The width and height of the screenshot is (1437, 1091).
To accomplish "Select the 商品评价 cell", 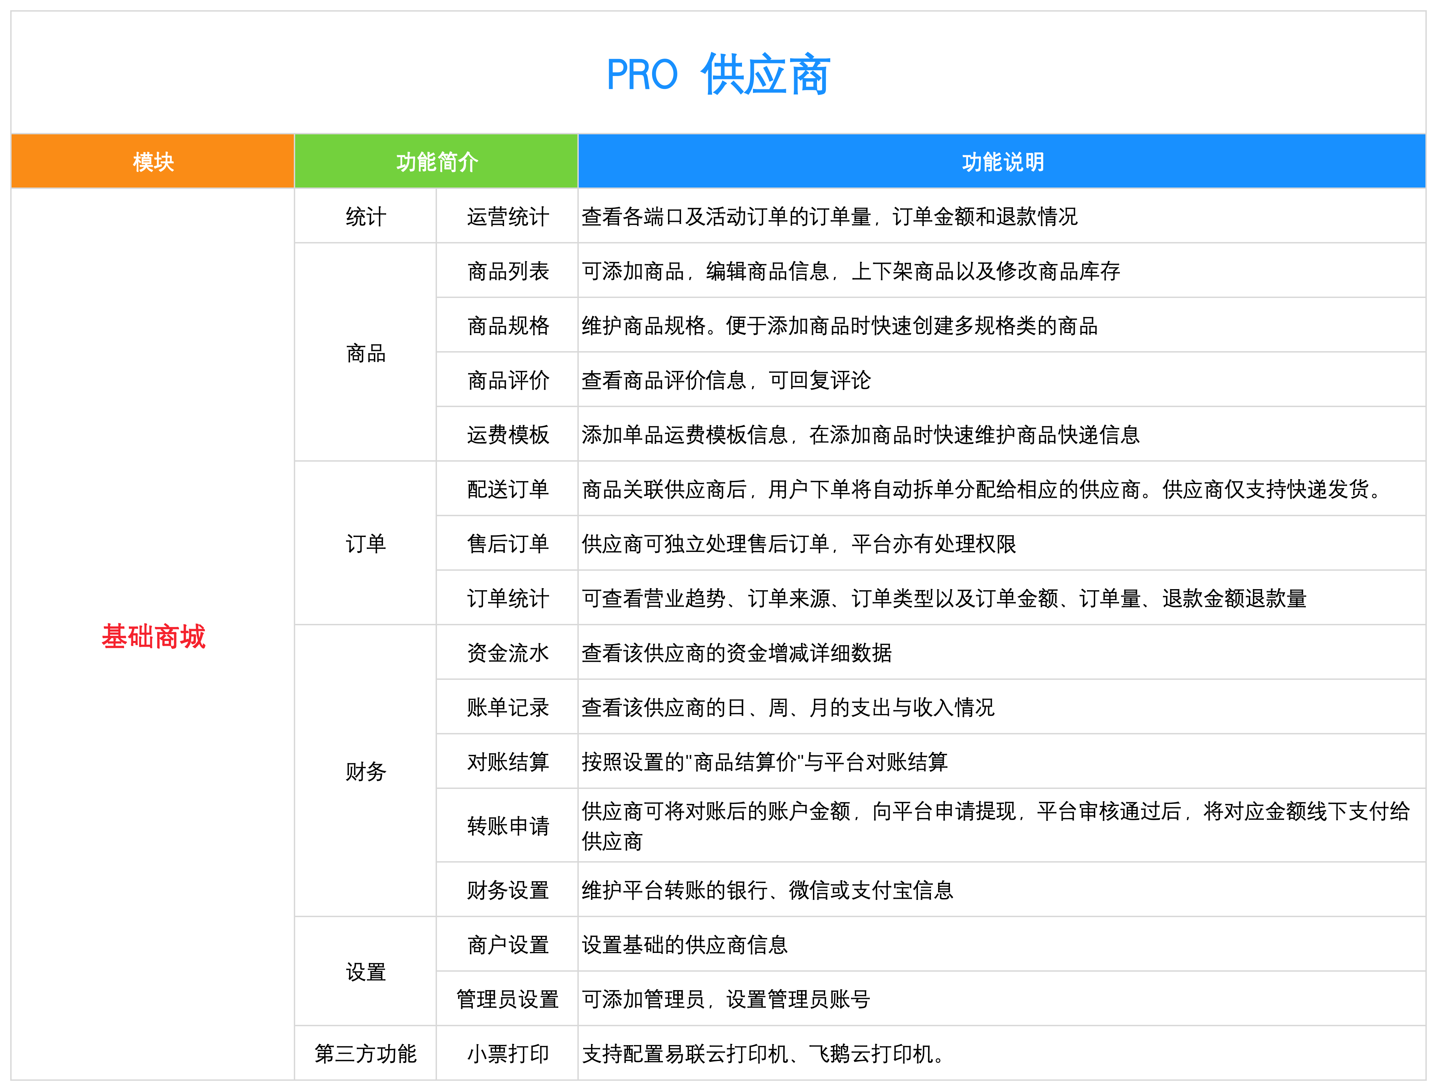I will click(x=508, y=380).
